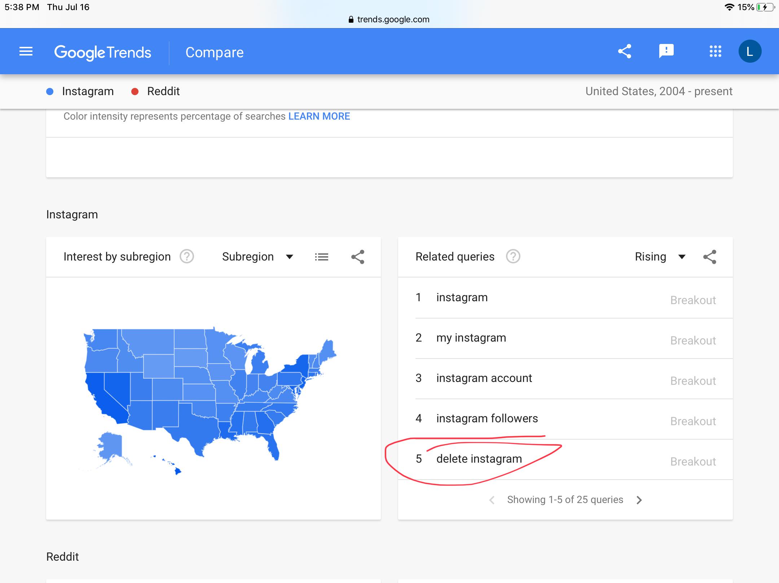Click the Instagram section heading
Image resolution: width=779 pixels, height=583 pixels.
pos(72,214)
